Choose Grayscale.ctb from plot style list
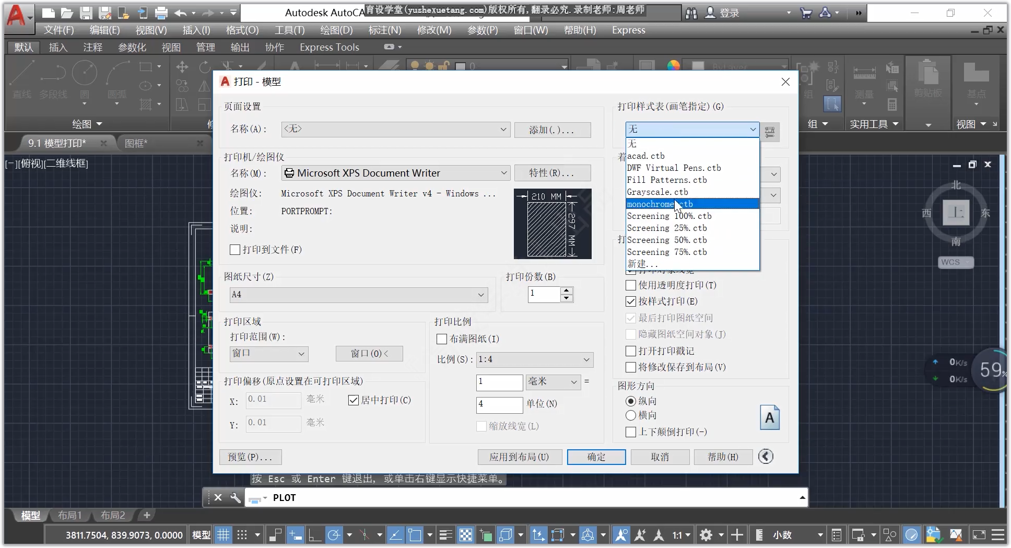 pos(692,192)
